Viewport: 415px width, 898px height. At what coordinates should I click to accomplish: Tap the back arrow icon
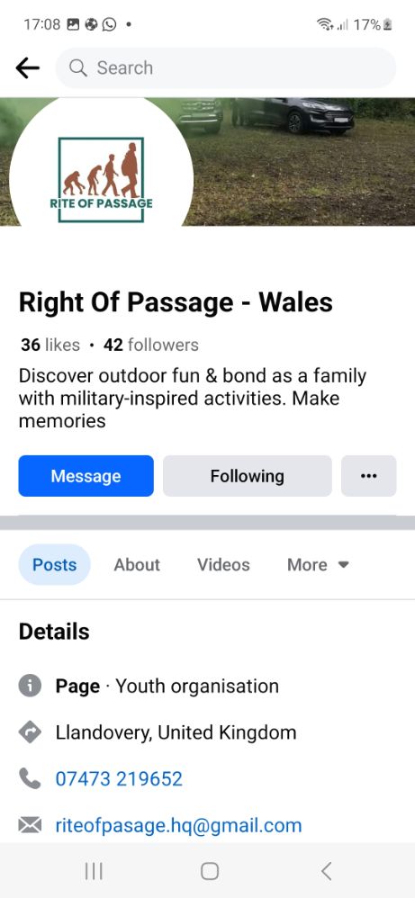[28, 68]
